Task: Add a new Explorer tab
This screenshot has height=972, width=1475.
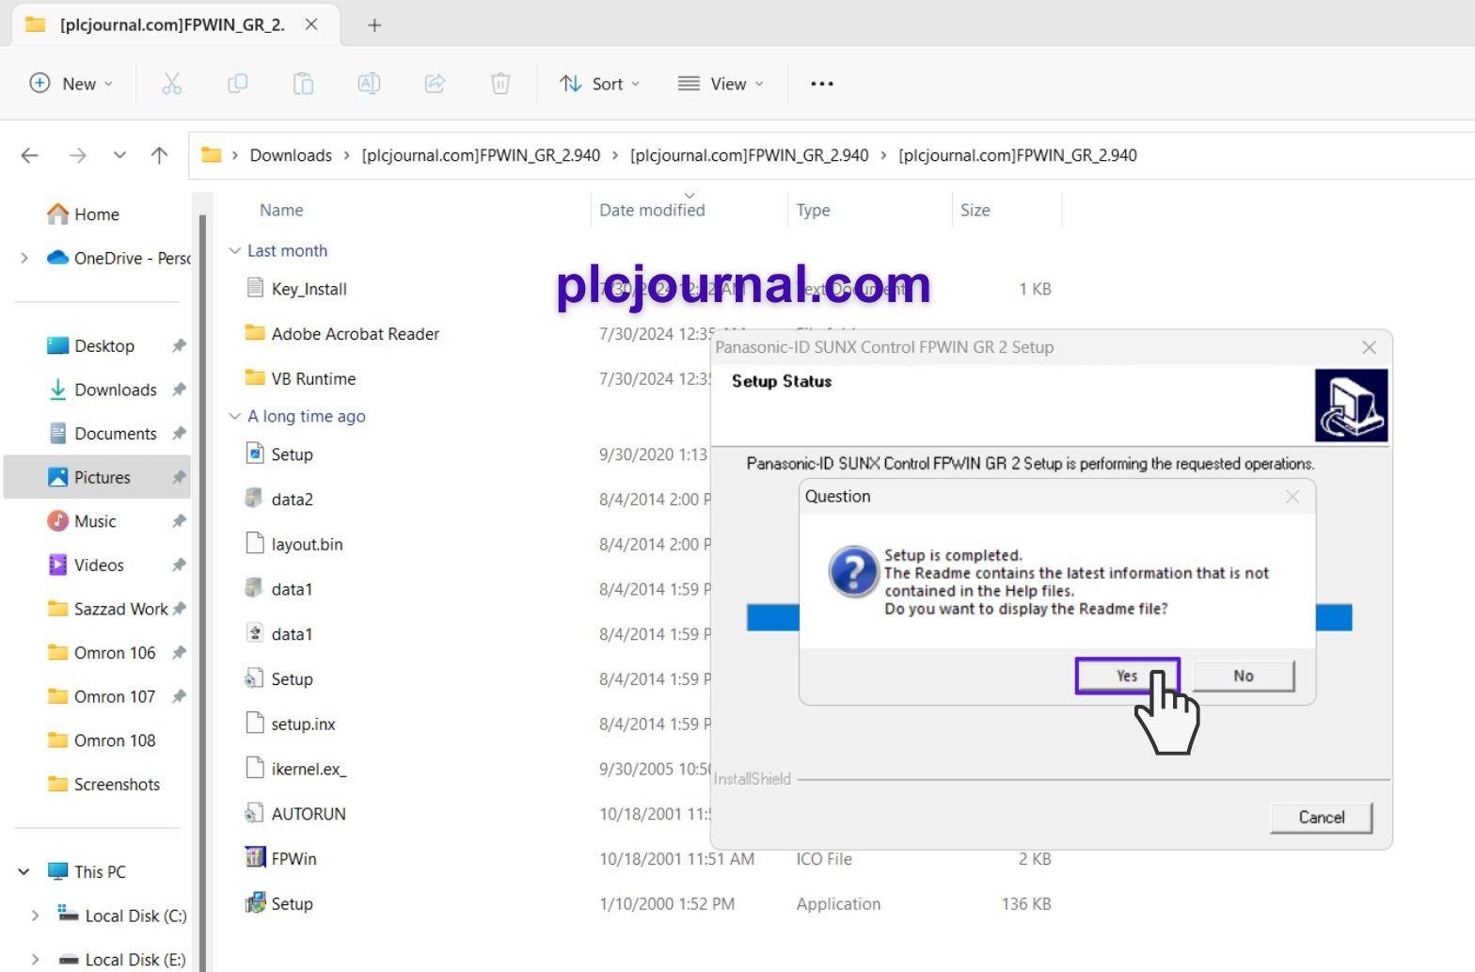Action: click(x=374, y=25)
